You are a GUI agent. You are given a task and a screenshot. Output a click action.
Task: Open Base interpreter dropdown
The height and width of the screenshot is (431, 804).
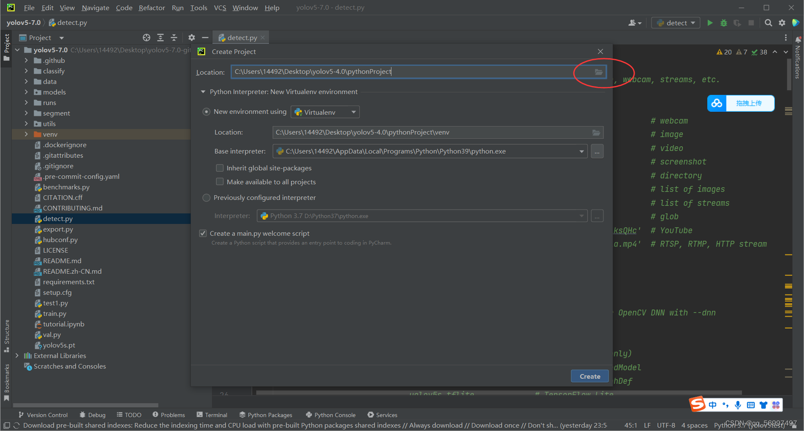pyautogui.click(x=582, y=151)
